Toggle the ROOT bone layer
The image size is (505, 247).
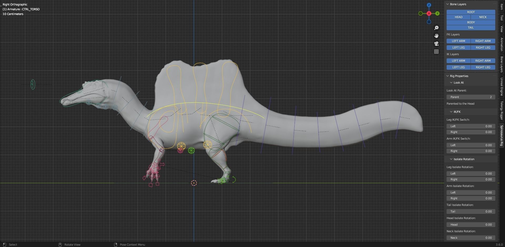(x=471, y=12)
